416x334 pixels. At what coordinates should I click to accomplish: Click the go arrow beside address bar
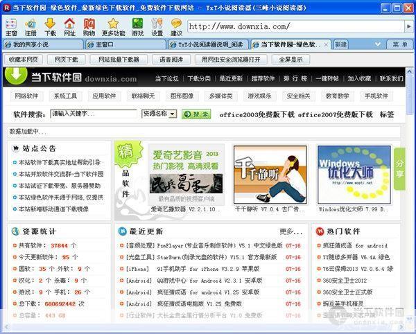[x=408, y=26]
